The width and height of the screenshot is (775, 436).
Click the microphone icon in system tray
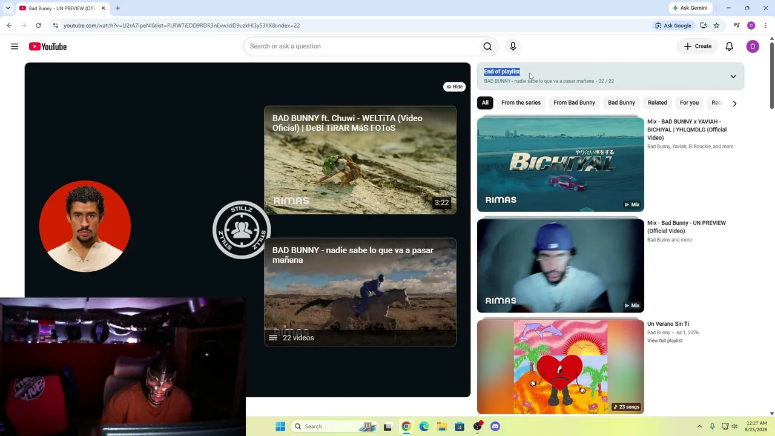712,426
